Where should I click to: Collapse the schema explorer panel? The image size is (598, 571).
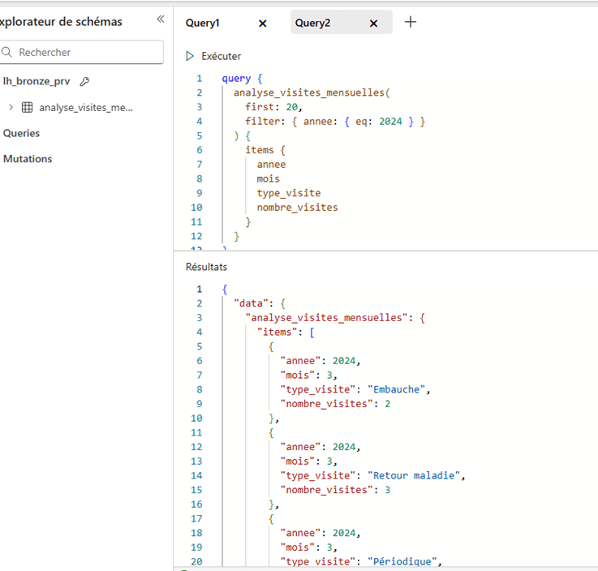(160, 19)
